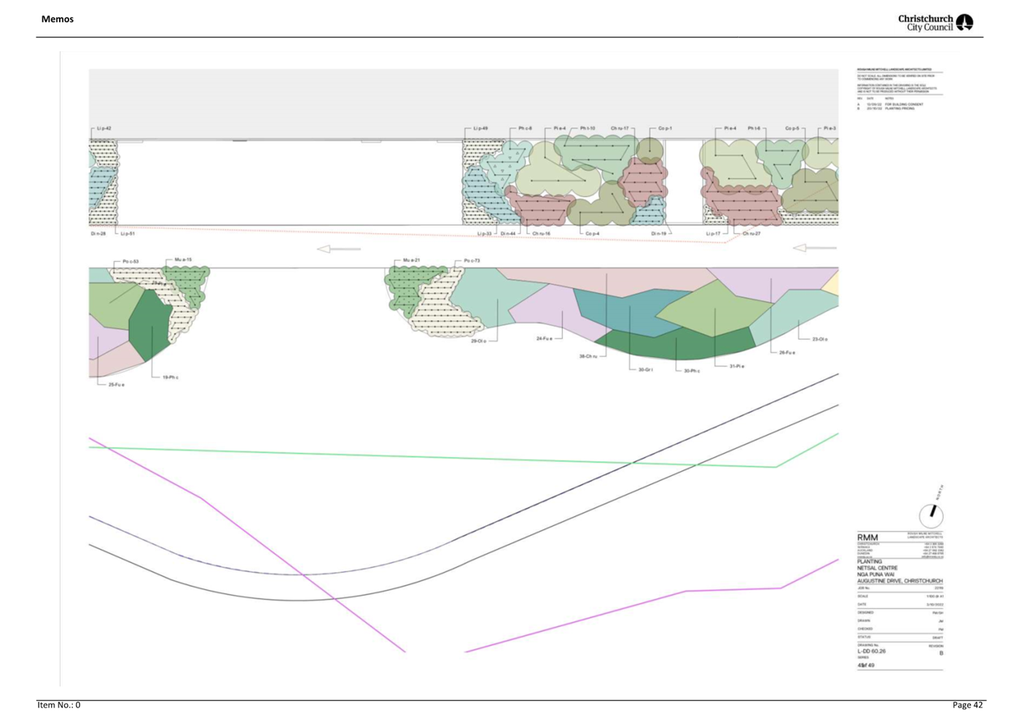Select the 'Co p-1' plant label
Image resolution: width=1019 pixels, height=721 pixels.
(665, 128)
